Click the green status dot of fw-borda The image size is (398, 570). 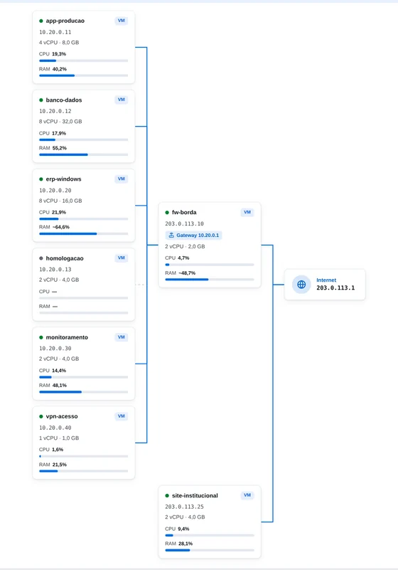167,212
